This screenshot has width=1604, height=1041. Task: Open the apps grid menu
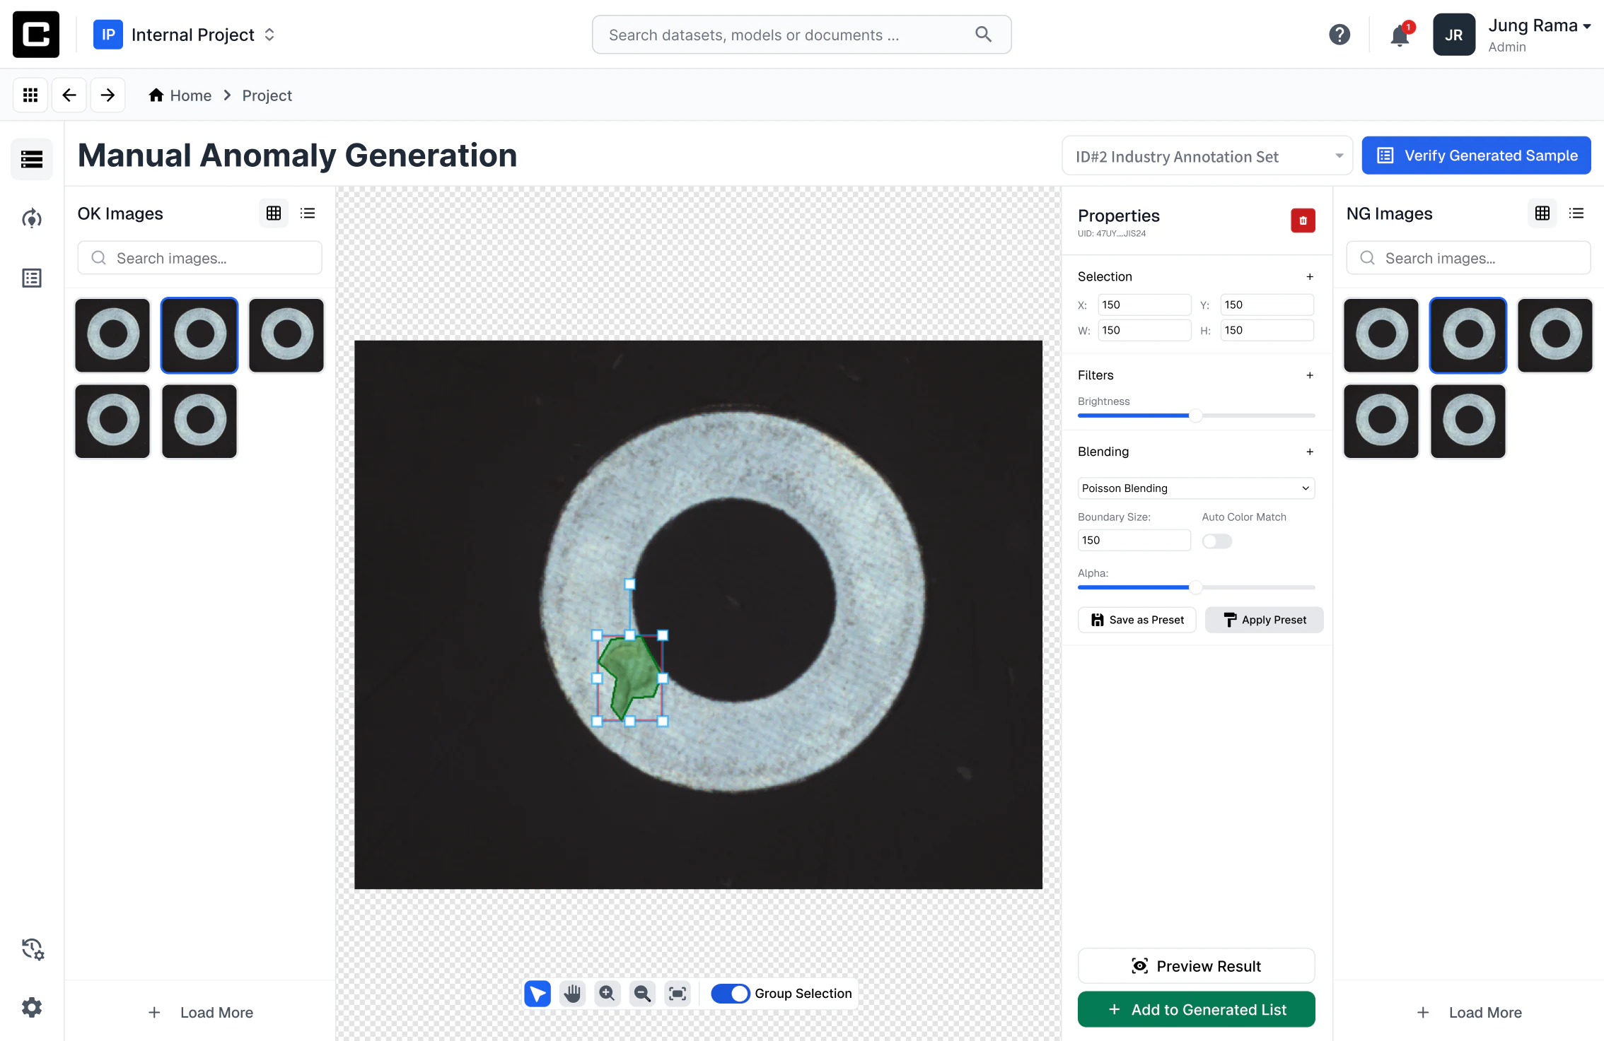(30, 95)
